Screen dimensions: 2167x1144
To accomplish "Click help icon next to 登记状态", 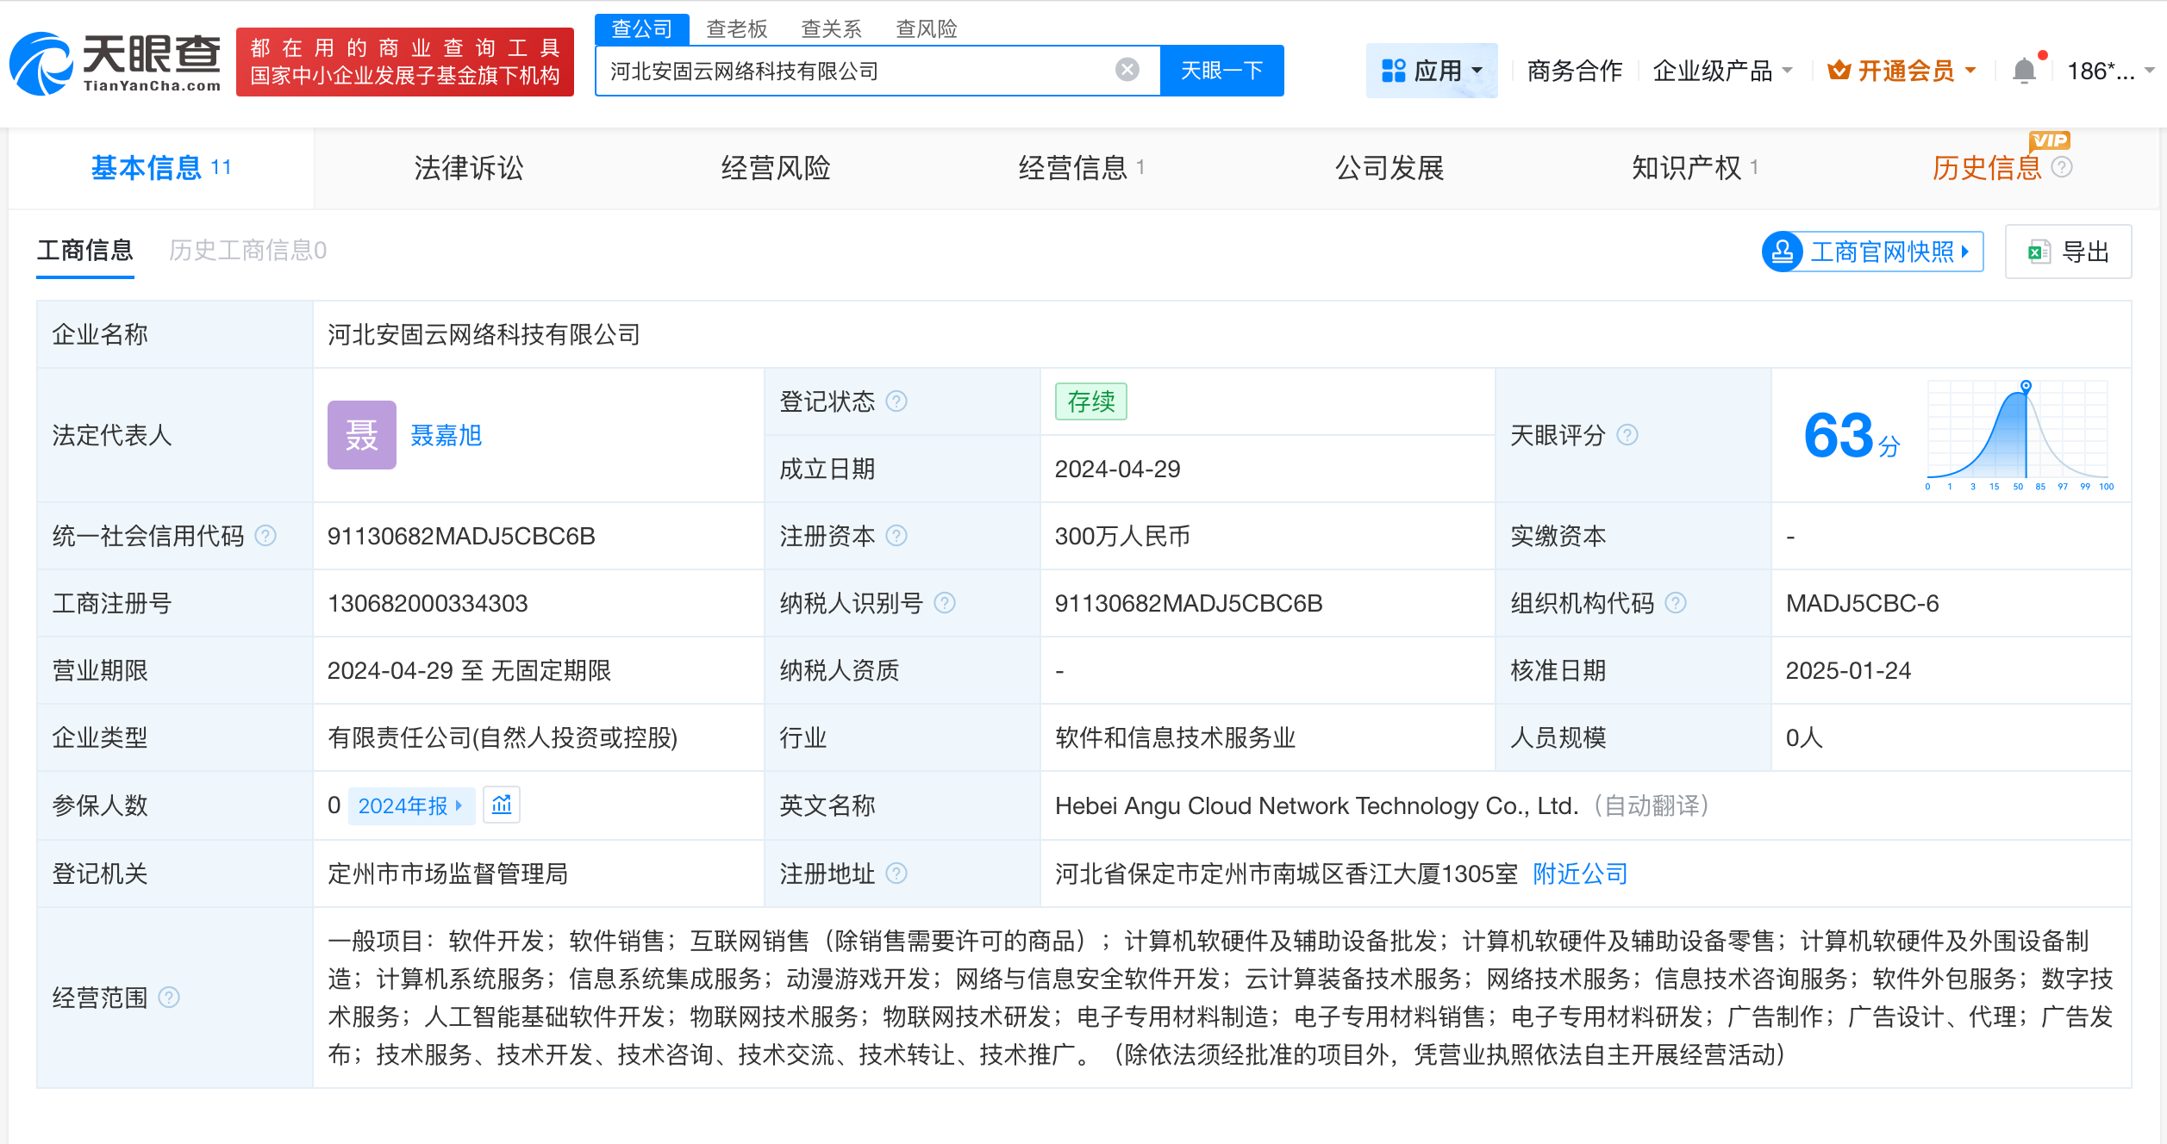I will click(896, 401).
